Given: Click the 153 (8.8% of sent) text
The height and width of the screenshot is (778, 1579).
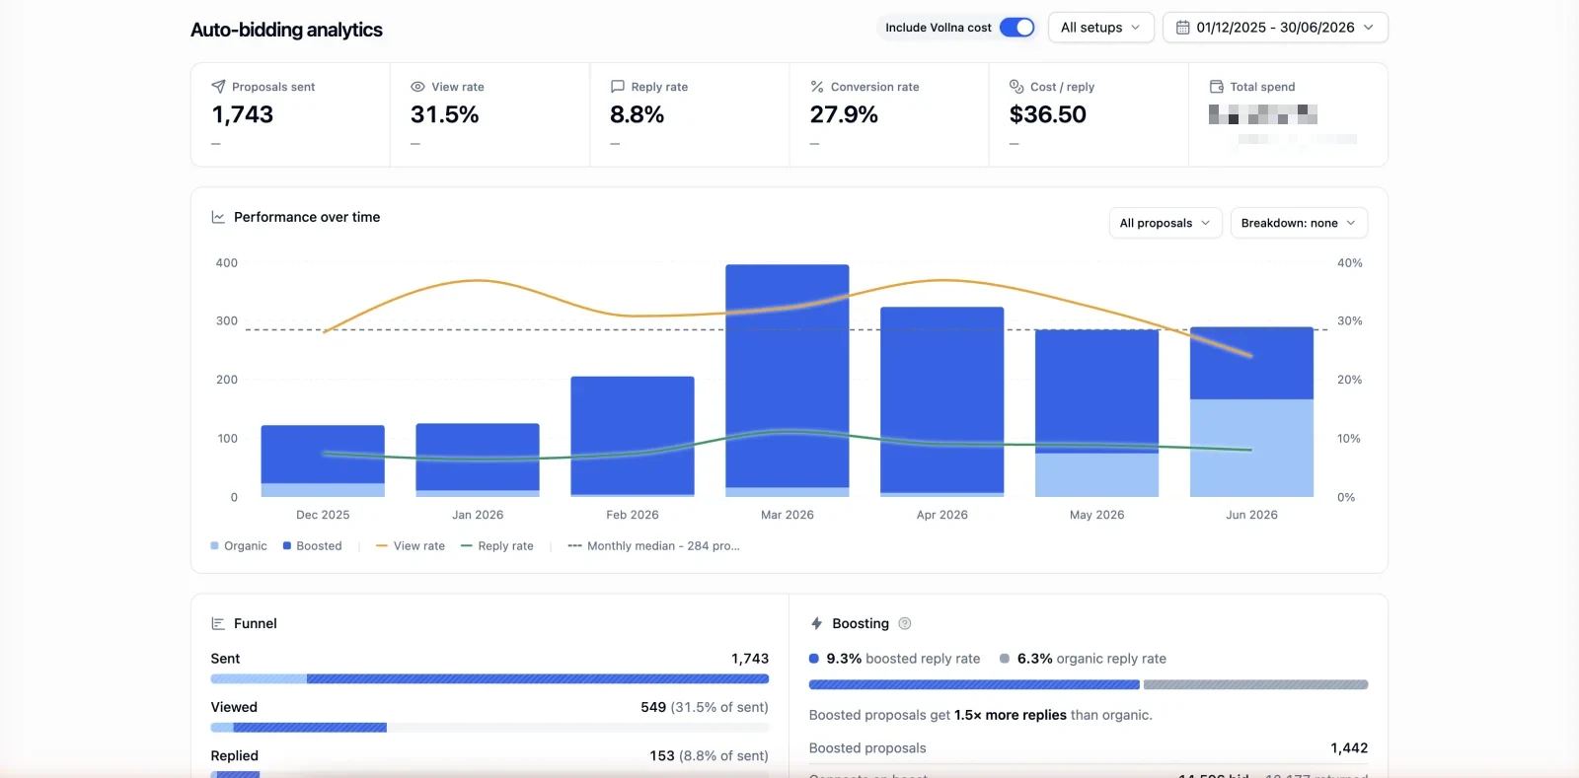Looking at the screenshot, I should coord(709,755).
